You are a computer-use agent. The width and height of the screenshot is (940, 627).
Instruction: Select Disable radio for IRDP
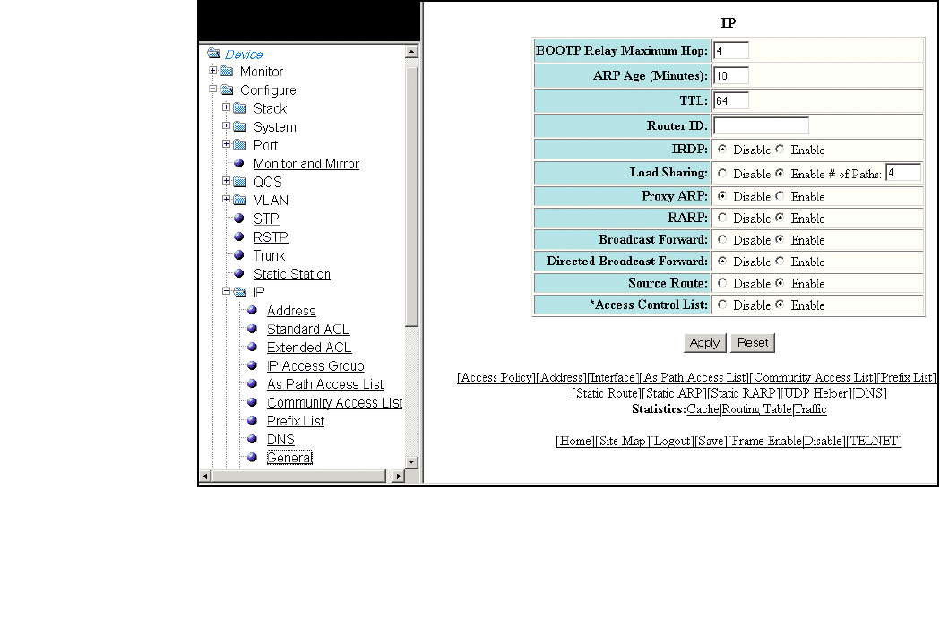coord(722,149)
